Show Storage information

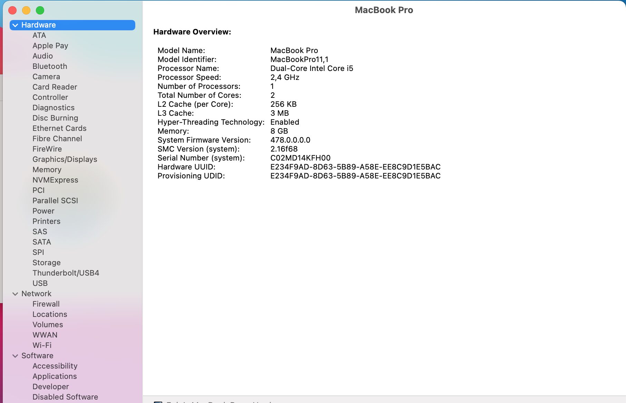coord(47,263)
